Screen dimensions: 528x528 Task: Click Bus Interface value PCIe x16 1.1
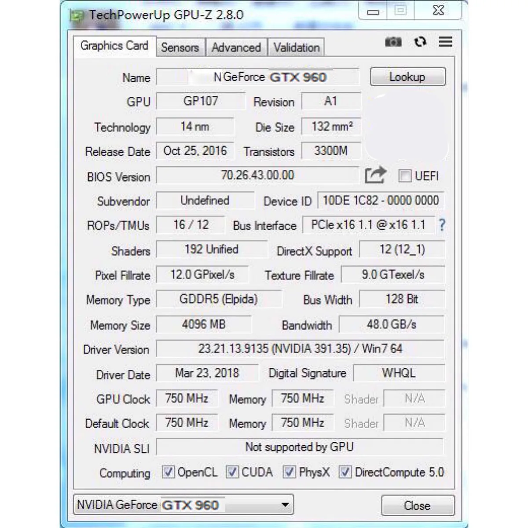pyautogui.click(x=368, y=225)
